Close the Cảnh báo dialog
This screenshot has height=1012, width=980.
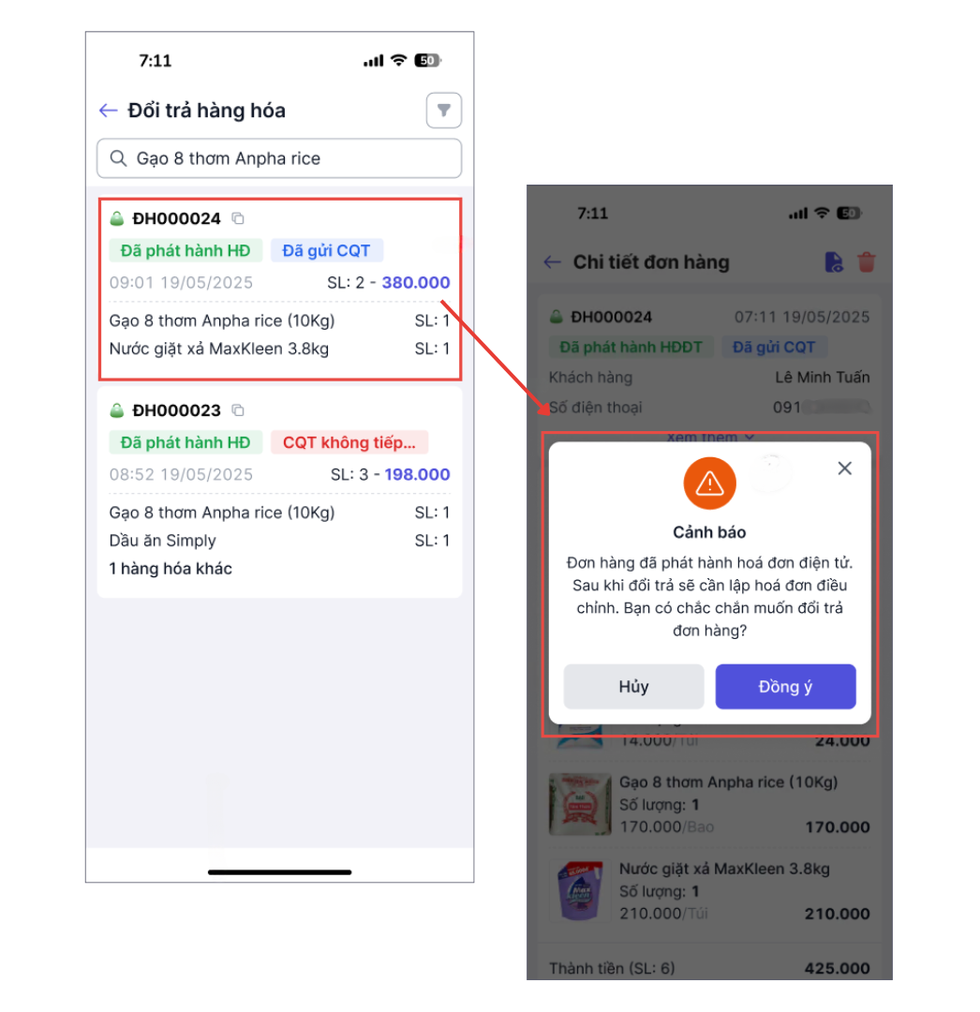tap(844, 469)
